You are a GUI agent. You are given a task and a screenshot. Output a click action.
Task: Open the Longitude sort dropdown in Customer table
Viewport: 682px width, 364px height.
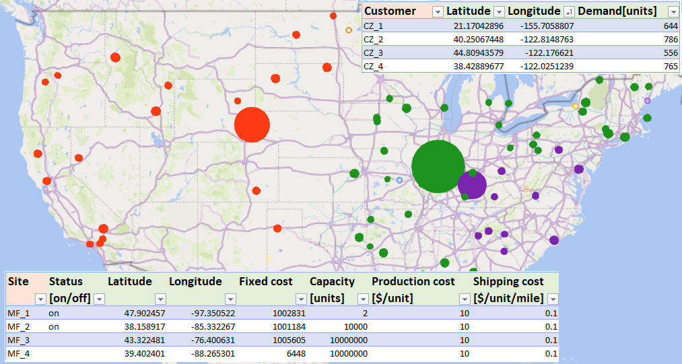tap(569, 11)
